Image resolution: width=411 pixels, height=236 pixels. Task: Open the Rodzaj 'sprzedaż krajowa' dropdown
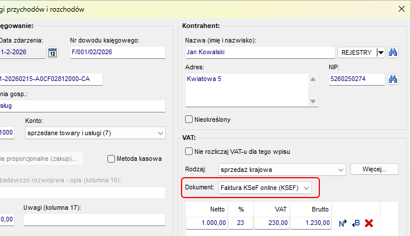[341, 170]
